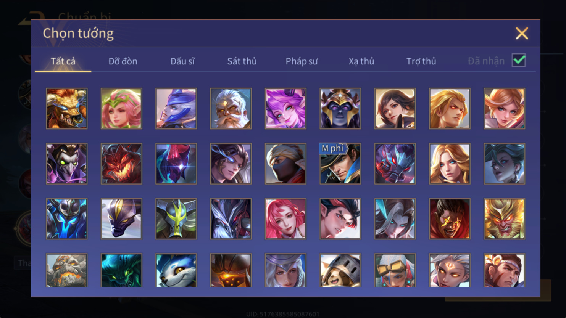Switch to the Trợ thủ tab
566x318 pixels.
point(421,61)
